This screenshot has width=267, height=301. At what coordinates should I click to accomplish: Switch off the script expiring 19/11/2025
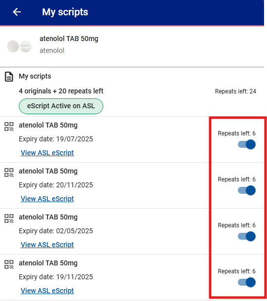click(x=247, y=282)
